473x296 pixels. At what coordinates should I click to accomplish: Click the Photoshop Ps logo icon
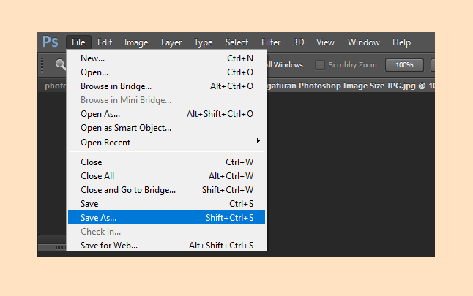[x=50, y=42]
